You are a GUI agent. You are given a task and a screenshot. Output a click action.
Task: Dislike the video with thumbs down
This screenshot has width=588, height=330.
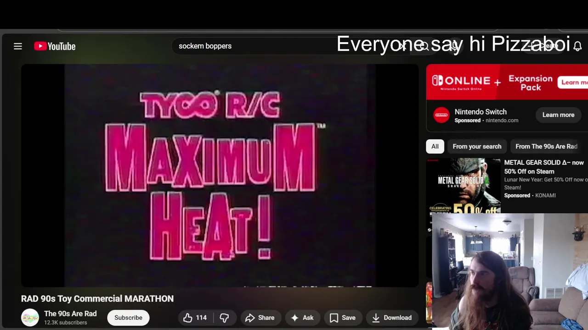point(224,318)
